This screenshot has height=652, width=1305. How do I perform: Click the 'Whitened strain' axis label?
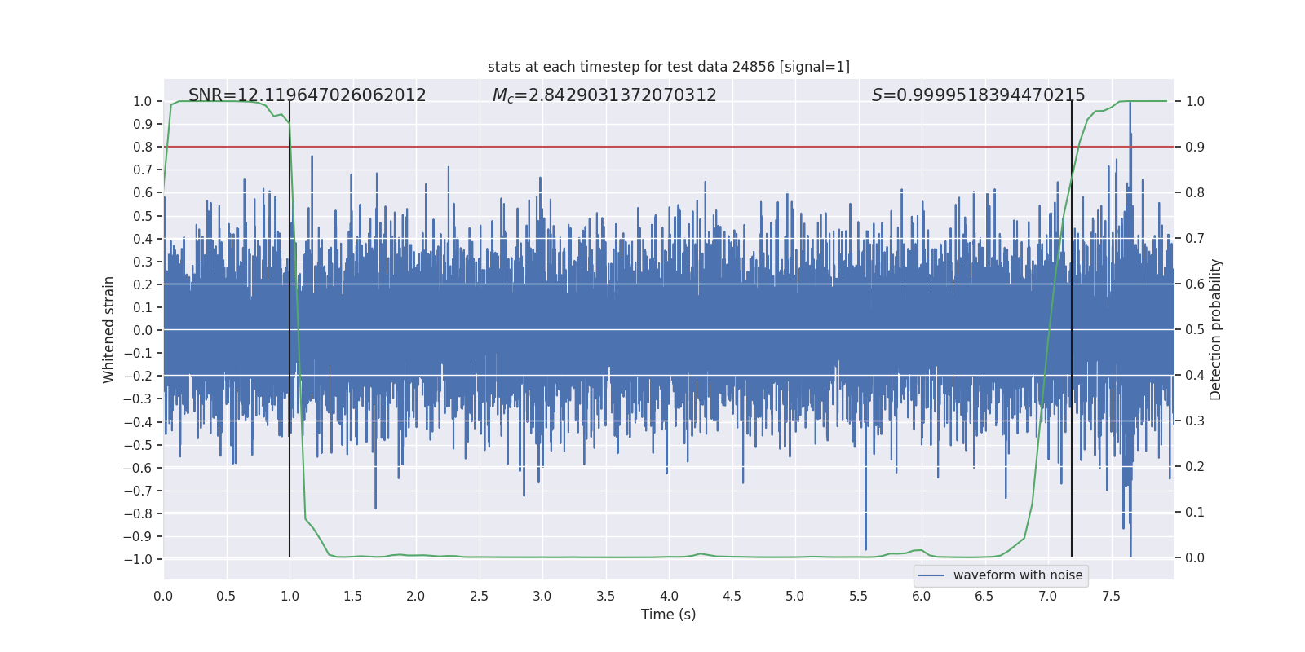(109, 330)
